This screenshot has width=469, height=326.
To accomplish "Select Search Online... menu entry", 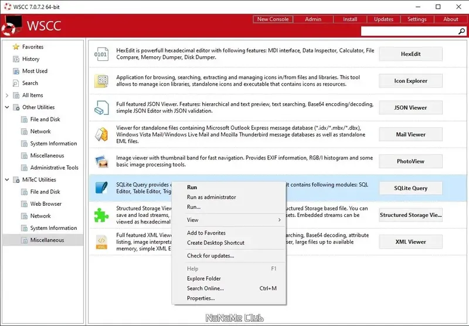I will tap(229, 288).
